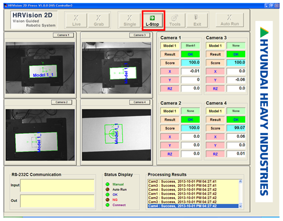Click Processing Results scroll-up arrow

241,181
